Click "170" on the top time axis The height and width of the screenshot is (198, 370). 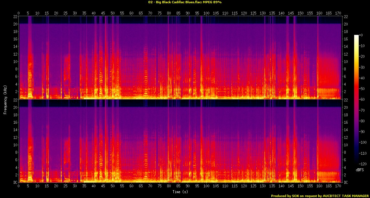(338, 13)
